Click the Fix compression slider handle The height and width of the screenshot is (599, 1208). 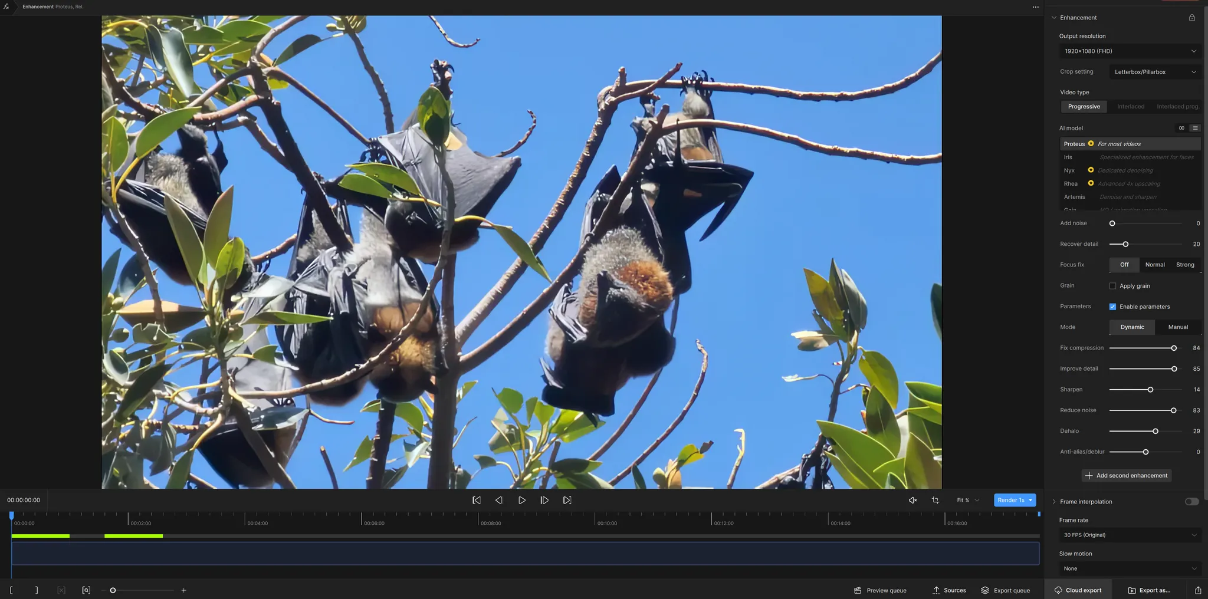(1174, 348)
